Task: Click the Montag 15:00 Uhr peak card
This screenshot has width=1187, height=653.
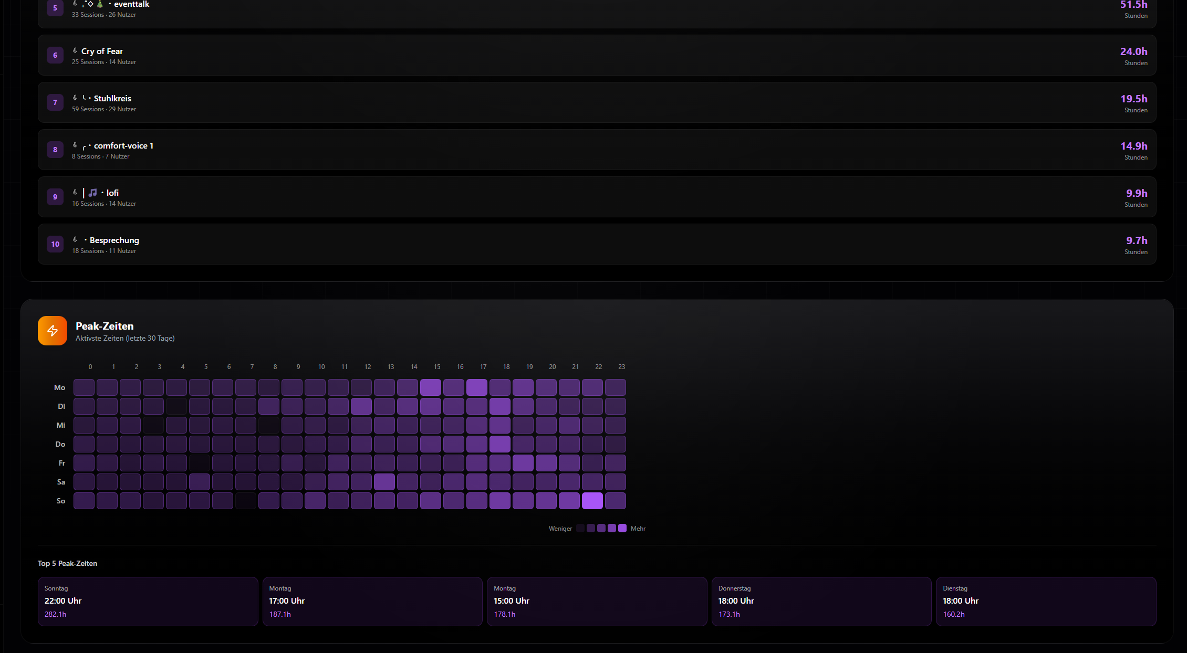Action: (597, 601)
